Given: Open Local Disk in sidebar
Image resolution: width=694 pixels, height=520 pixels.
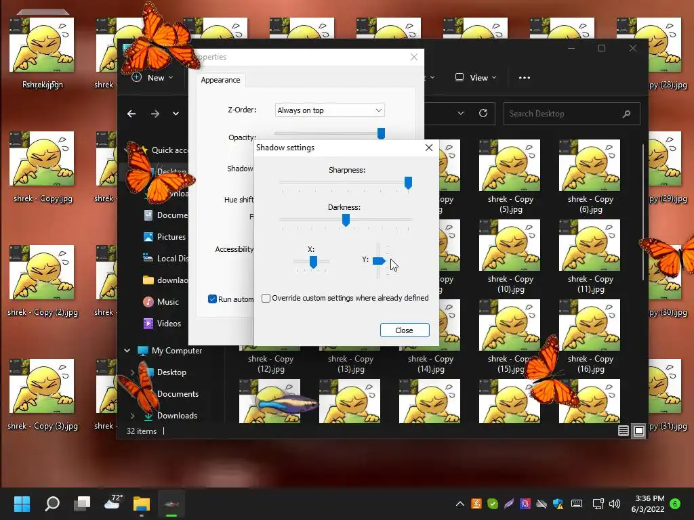Looking at the screenshot, I should (x=166, y=259).
